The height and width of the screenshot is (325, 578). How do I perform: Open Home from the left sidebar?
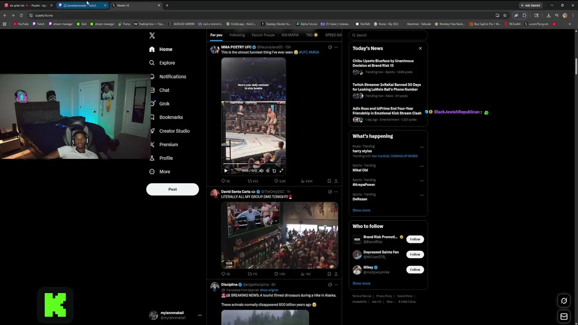tap(161, 49)
